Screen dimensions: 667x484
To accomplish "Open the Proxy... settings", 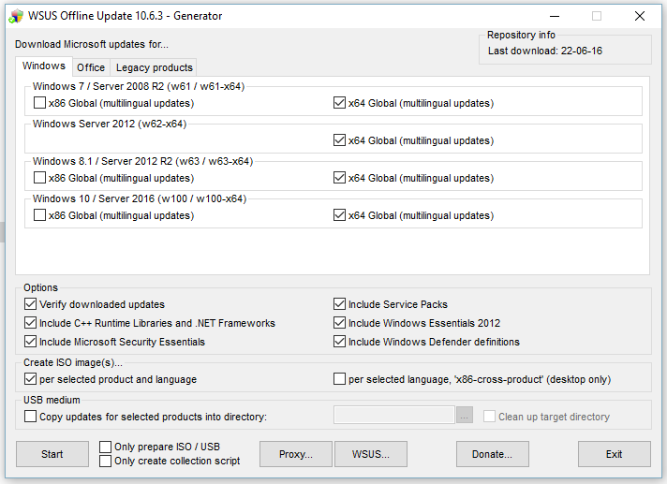I will tap(296, 454).
